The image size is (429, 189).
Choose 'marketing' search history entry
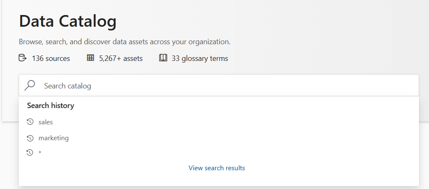[53, 138]
